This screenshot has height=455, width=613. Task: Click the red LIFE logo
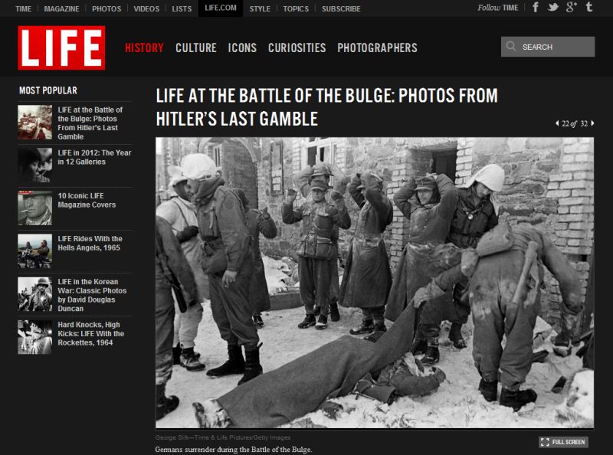pos(61,47)
